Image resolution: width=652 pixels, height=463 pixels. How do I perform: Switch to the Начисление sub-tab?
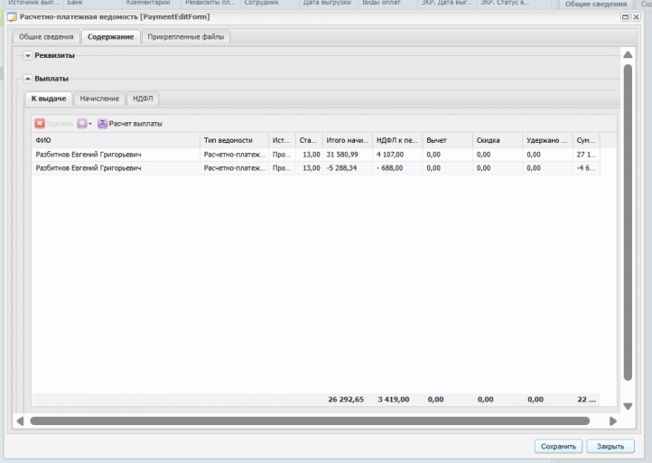pyautogui.click(x=99, y=99)
